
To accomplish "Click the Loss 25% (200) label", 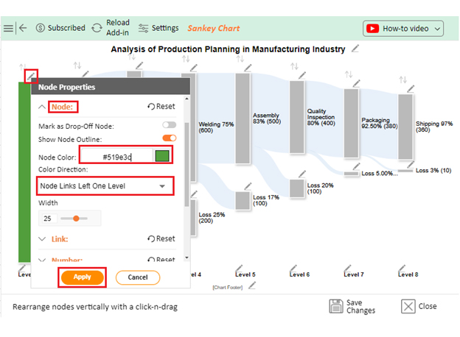I will pos(212,218).
